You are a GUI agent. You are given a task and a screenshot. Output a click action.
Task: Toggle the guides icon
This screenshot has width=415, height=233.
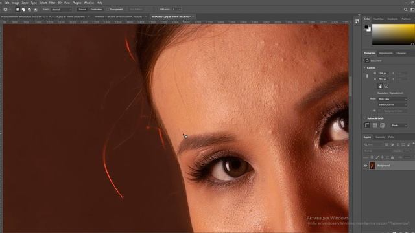[382, 125]
